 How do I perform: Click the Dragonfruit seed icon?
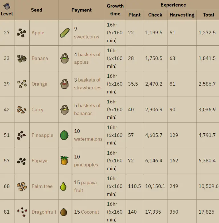22,212
